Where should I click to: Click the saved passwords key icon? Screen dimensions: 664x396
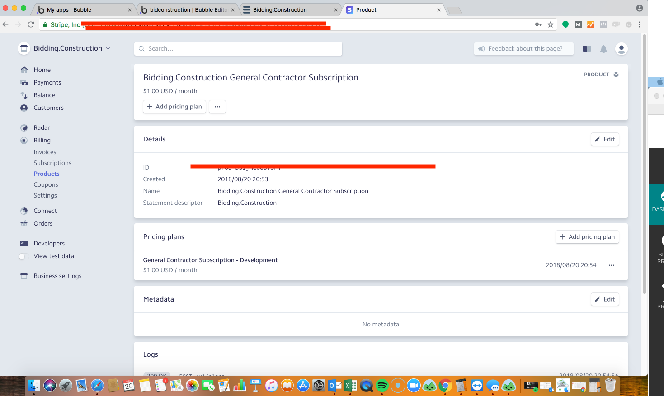pyautogui.click(x=538, y=24)
